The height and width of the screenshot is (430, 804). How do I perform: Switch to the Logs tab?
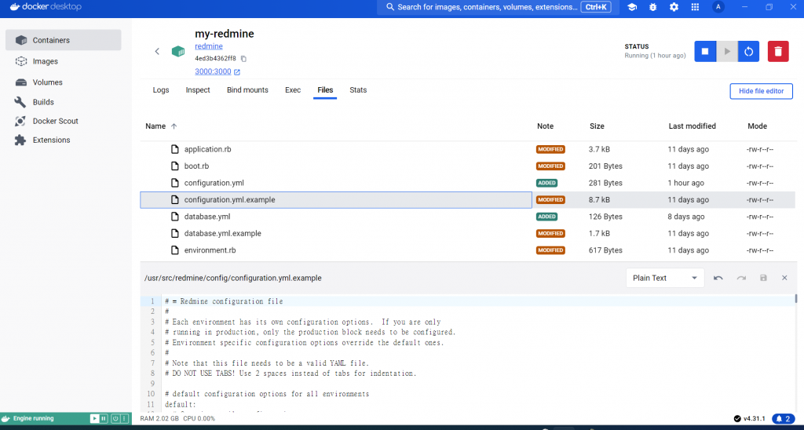161,89
